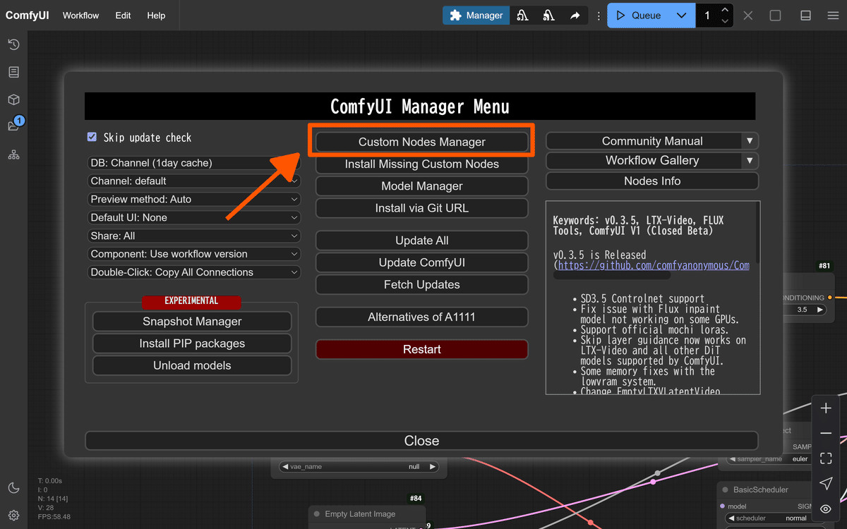
Task: Increase batch count with up stepper arrow
Action: tap(725, 10)
